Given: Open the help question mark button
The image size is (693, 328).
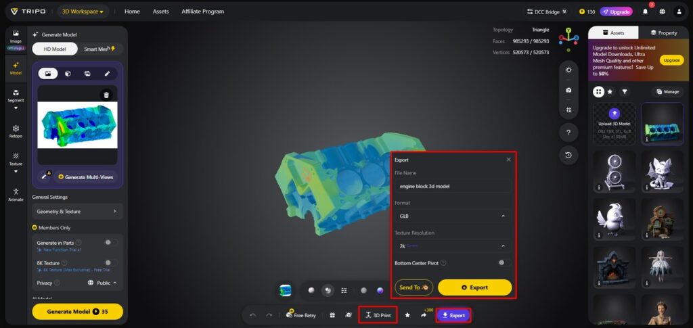Looking at the screenshot, I should [x=568, y=133].
